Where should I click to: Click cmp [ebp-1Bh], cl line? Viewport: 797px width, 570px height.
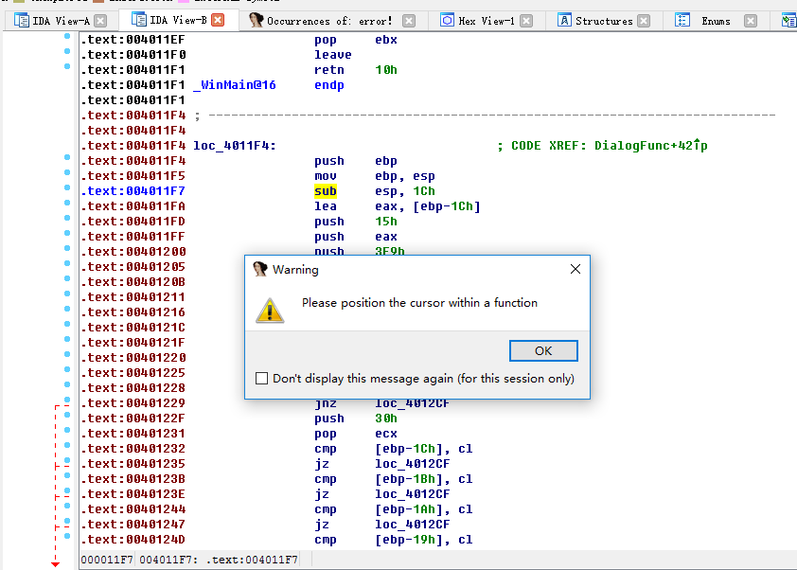click(394, 479)
